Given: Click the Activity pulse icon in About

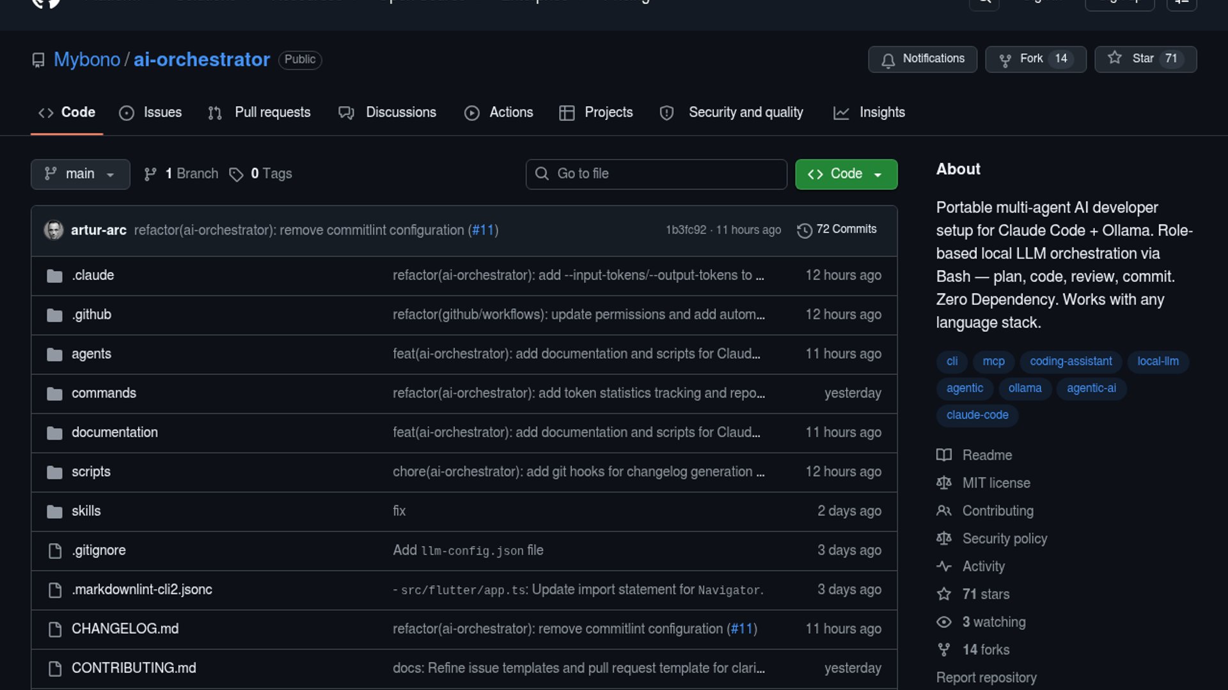Looking at the screenshot, I should tap(943, 567).
